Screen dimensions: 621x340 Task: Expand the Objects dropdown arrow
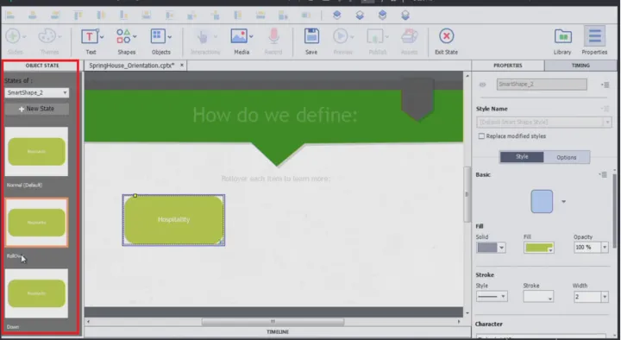pyautogui.click(x=170, y=37)
